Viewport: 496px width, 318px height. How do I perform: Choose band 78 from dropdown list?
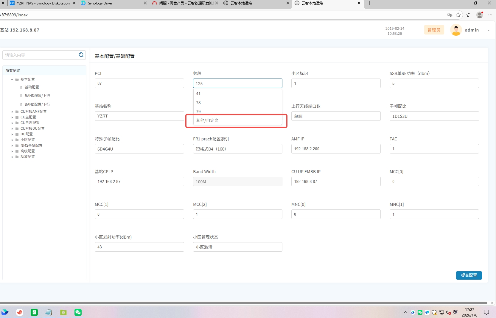coord(198,103)
